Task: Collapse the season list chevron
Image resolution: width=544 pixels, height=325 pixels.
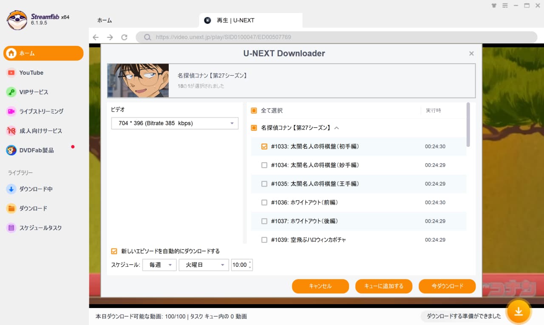Action: 337,127
